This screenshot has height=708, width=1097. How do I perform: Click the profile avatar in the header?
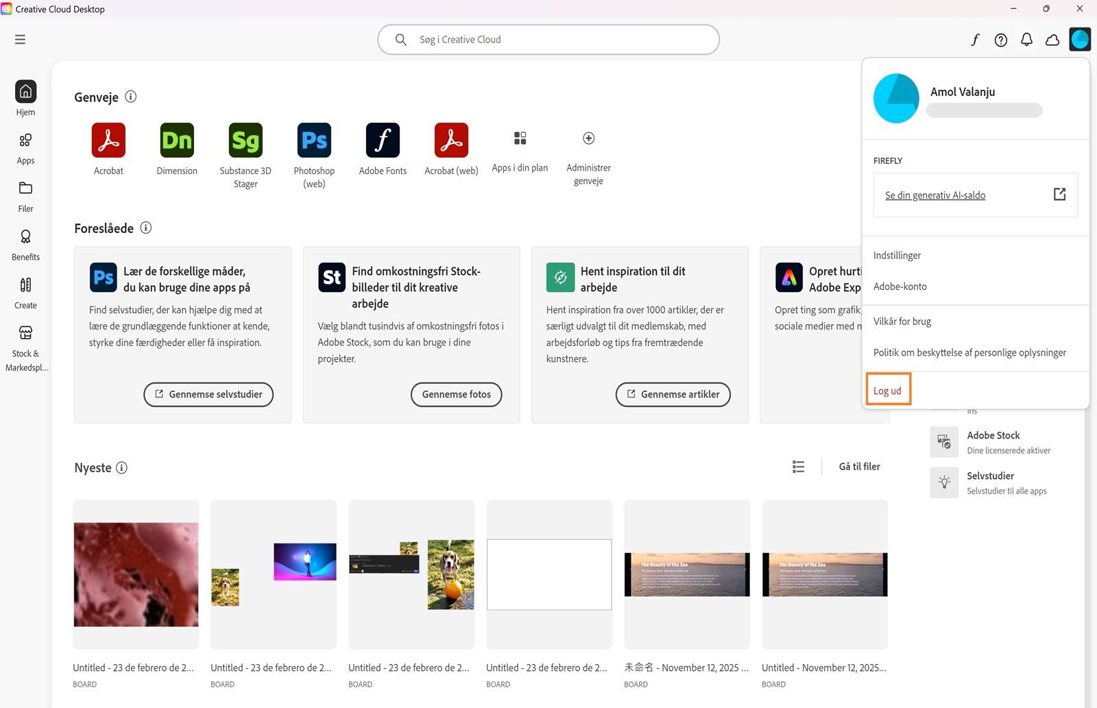point(1080,39)
